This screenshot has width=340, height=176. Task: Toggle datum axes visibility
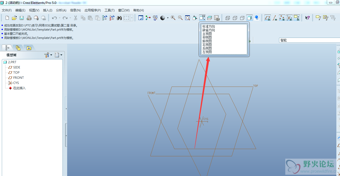(275, 18)
